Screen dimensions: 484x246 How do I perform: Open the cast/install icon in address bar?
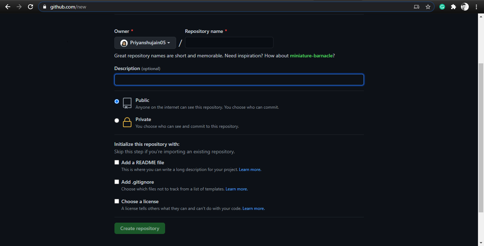click(x=417, y=7)
